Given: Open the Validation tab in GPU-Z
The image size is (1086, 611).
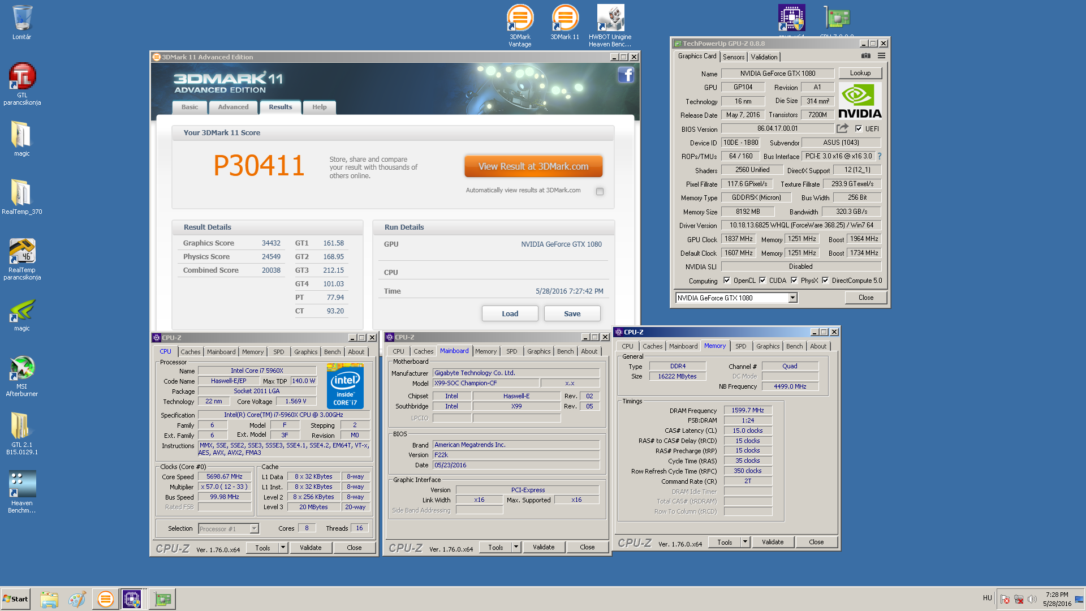Looking at the screenshot, I should click(764, 57).
